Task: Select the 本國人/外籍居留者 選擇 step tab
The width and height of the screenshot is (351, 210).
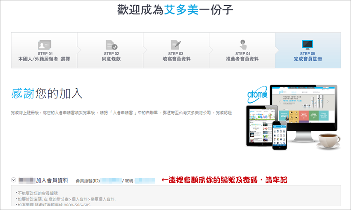Action: coord(44,50)
